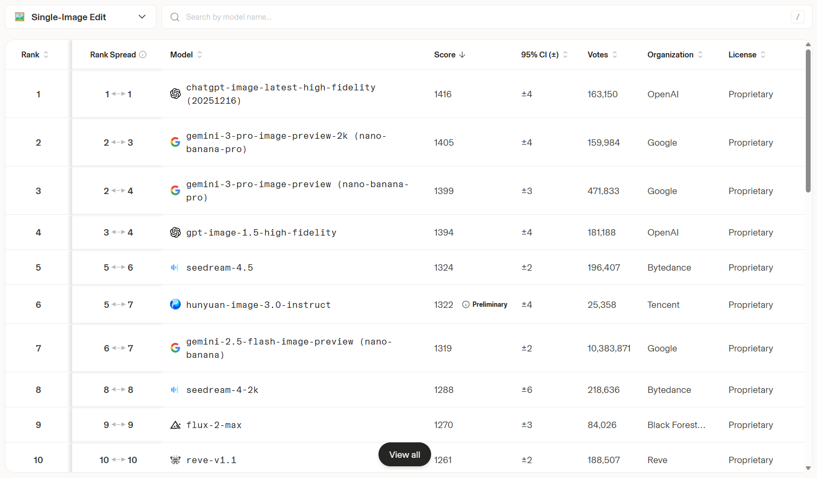The image size is (817, 478).
Task: Toggle sorting on the Score column
Action: coord(450,55)
